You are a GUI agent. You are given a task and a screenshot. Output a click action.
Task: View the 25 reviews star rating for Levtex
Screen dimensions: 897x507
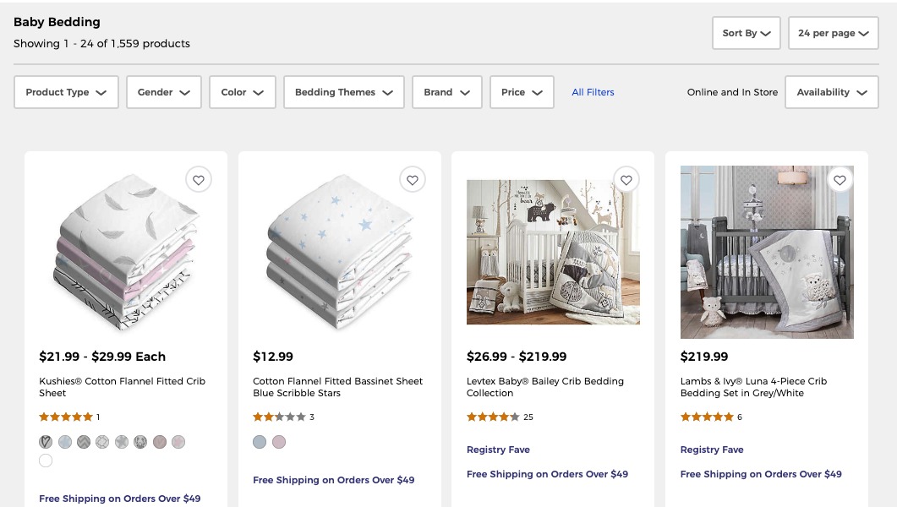493,417
